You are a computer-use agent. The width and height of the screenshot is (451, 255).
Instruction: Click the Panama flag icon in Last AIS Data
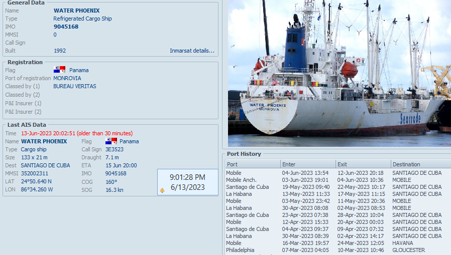coord(111,141)
